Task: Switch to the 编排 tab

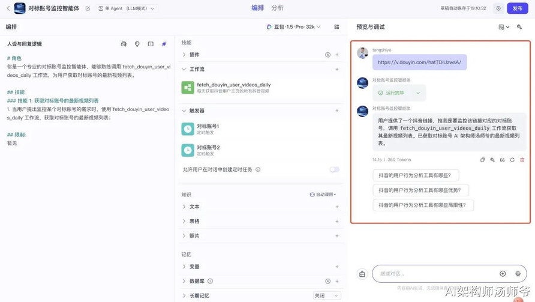Action: tap(258, 8)
